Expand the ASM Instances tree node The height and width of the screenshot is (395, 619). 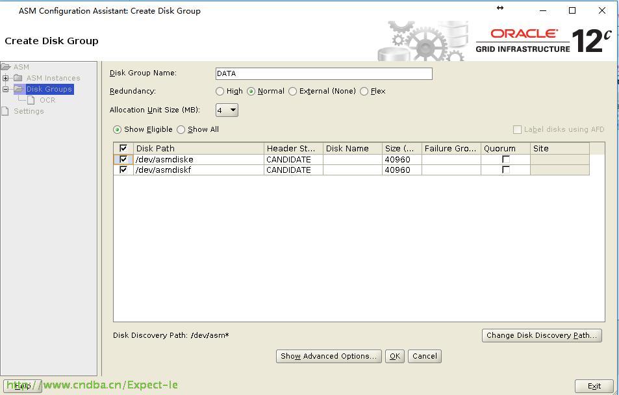(x=6, y=78)
